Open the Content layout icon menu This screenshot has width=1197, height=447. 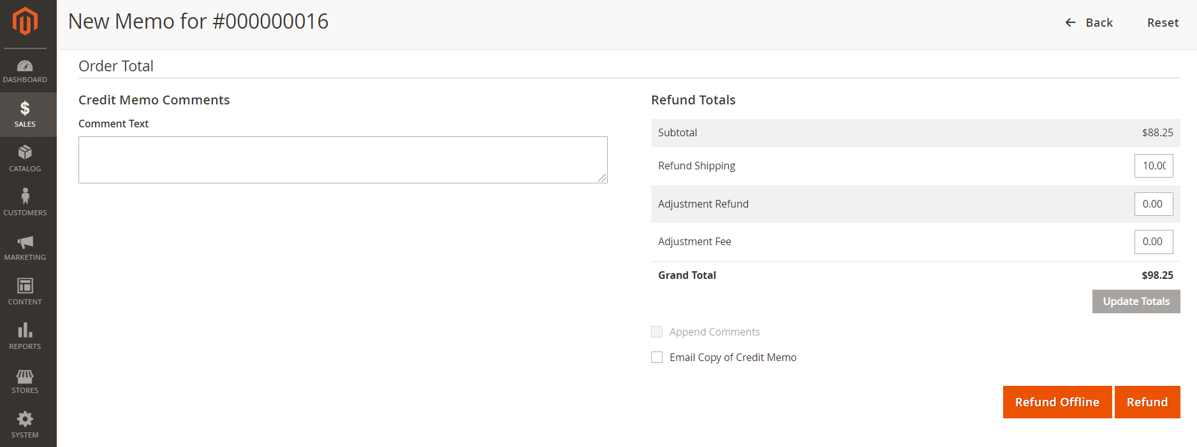pos(25,286)
